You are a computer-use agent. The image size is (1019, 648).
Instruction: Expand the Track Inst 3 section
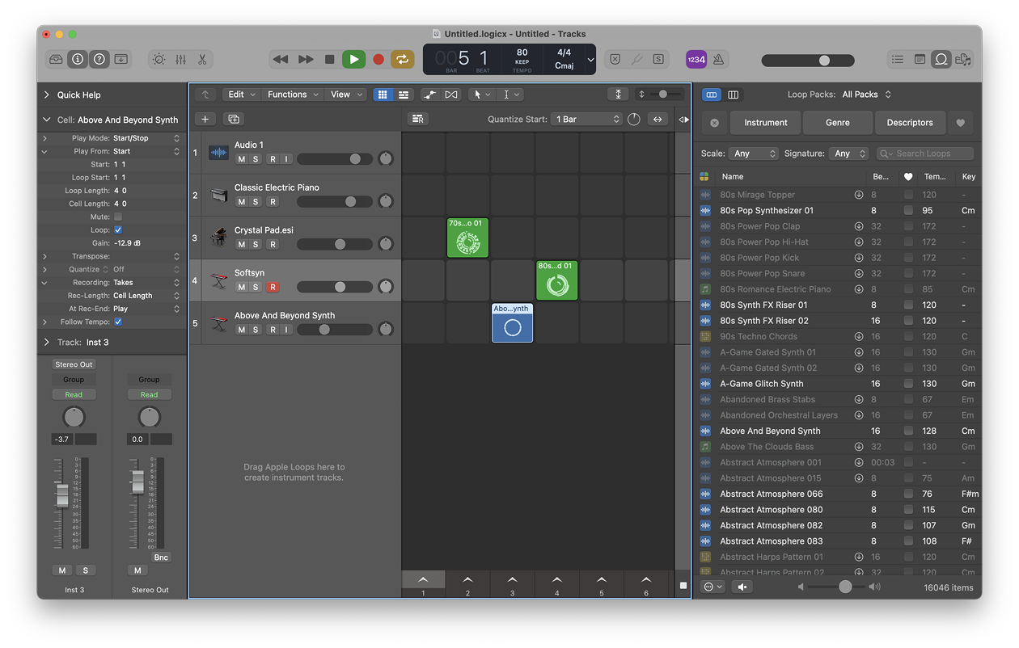click(x=47, y=342)
